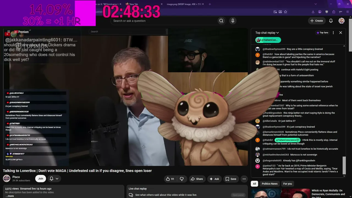Open the chat replay three-dot menu
This screenshot has width=352, height=198.
point(333,32)
